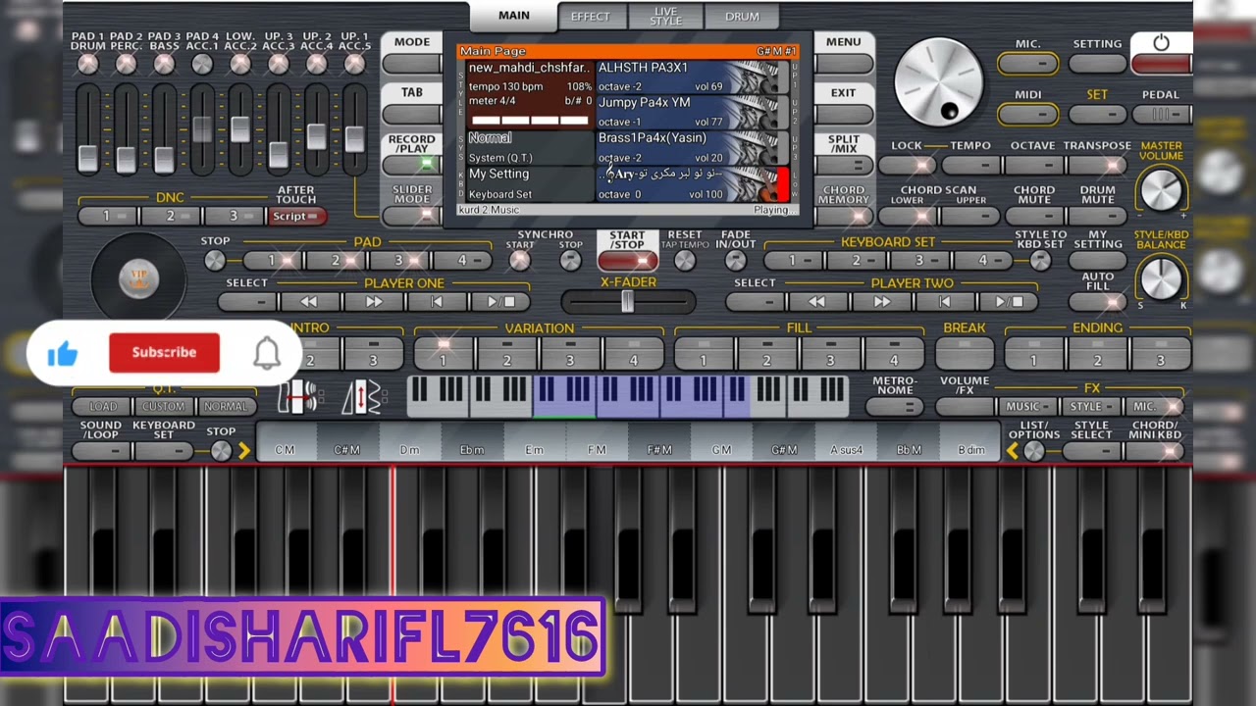Tap the Style to KBD Set button
This screenshot has height=706, width=1256.
[x=1040, y=261]
